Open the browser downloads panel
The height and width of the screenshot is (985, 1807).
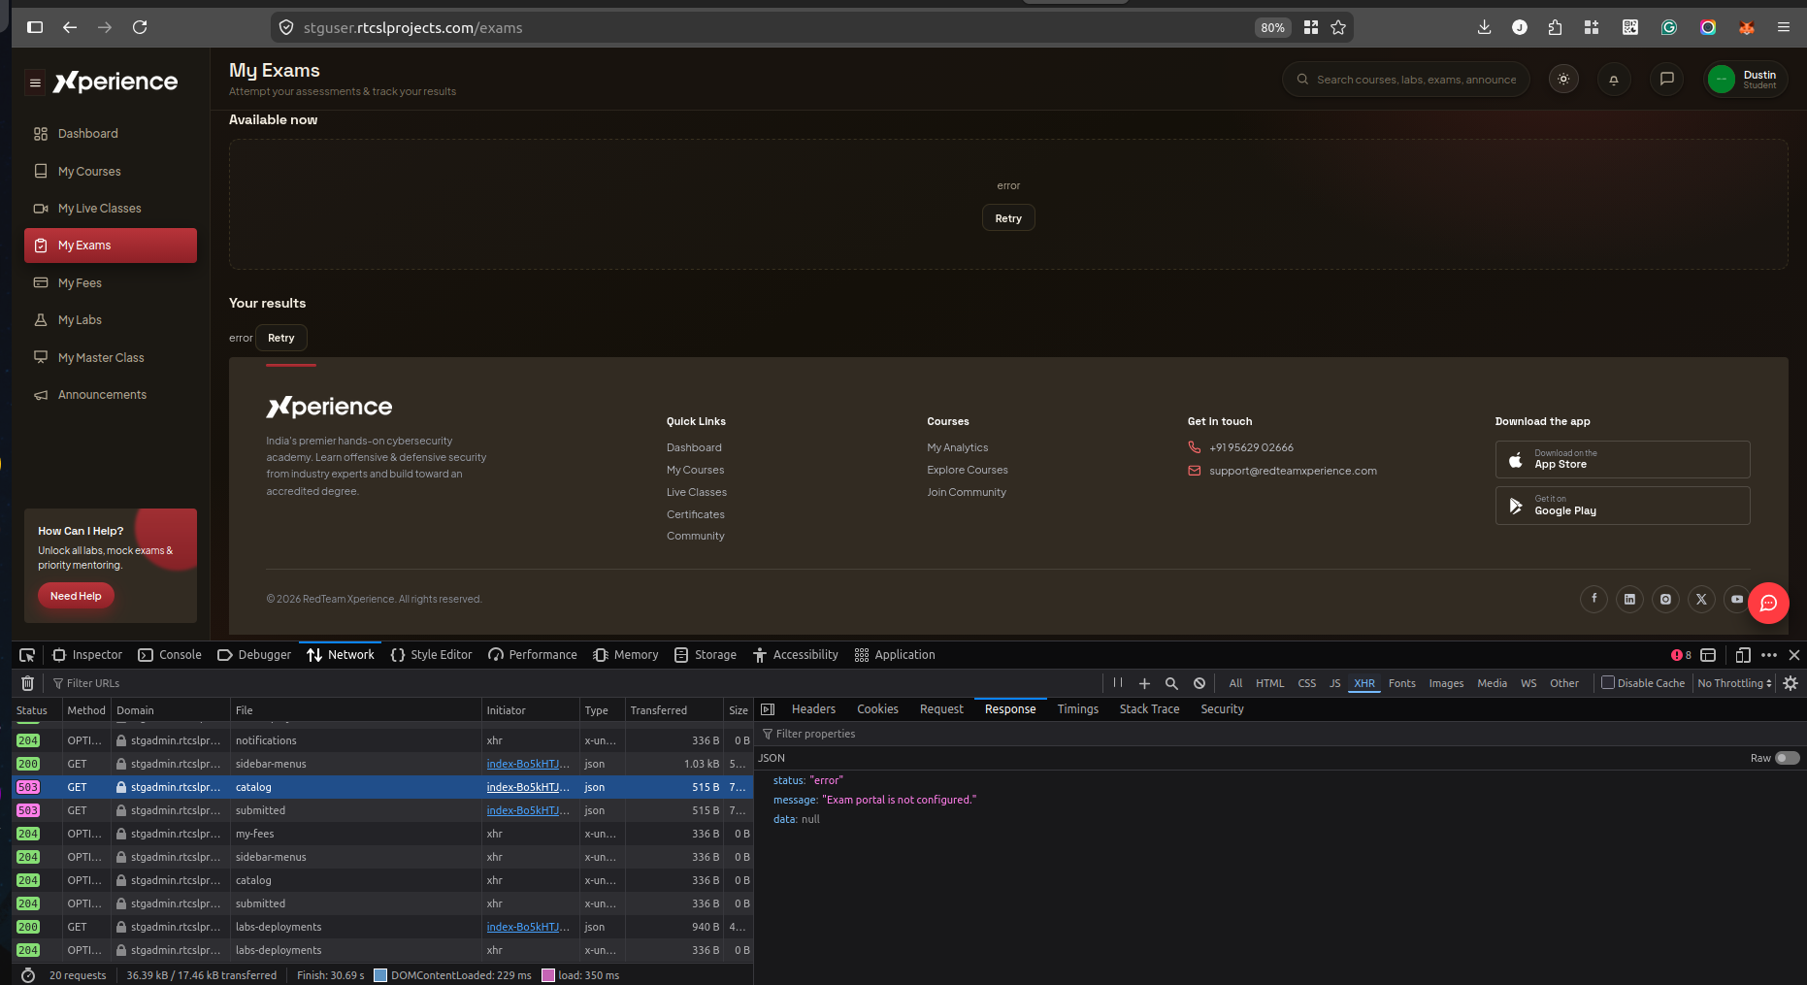pos(1484,27)
